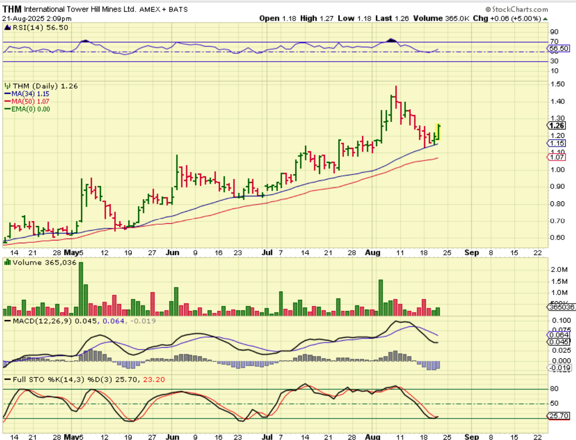The image size is (576, 440).
Task: Click the MACD 0.045 axis tag
Action: tap(558, 343)
